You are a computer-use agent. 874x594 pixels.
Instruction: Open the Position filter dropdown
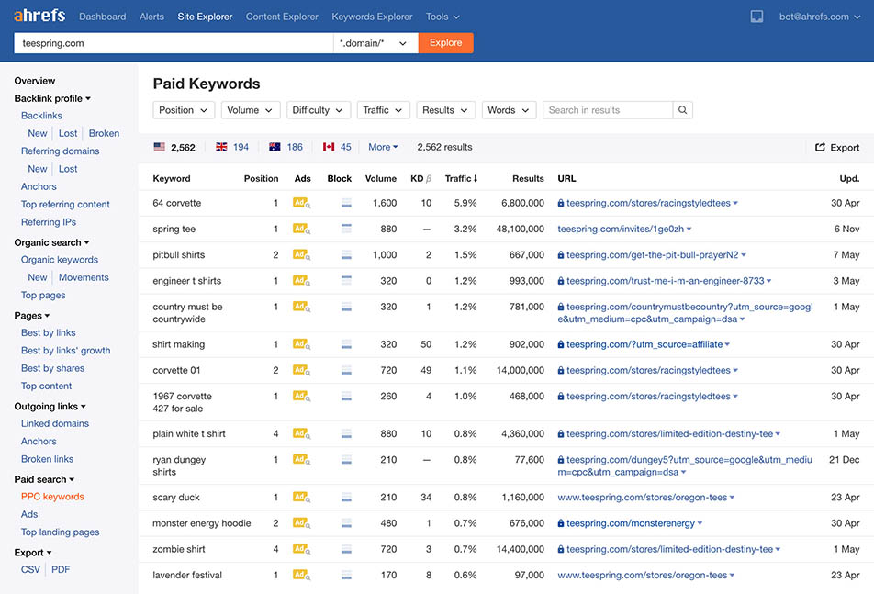[x=184, y=110]
